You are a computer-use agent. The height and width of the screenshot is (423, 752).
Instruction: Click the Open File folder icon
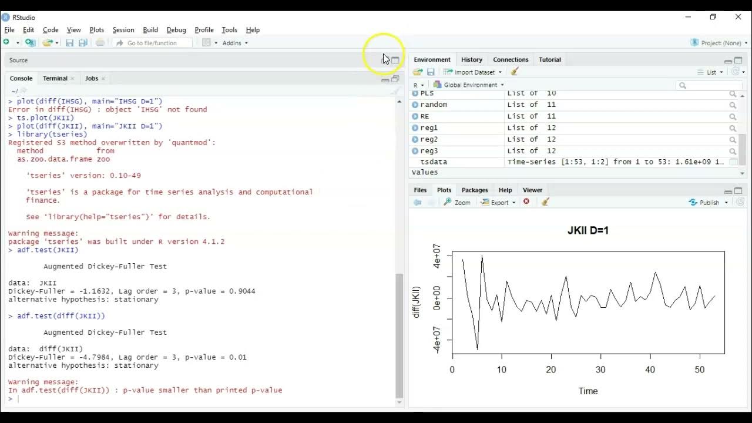(47, 42)
